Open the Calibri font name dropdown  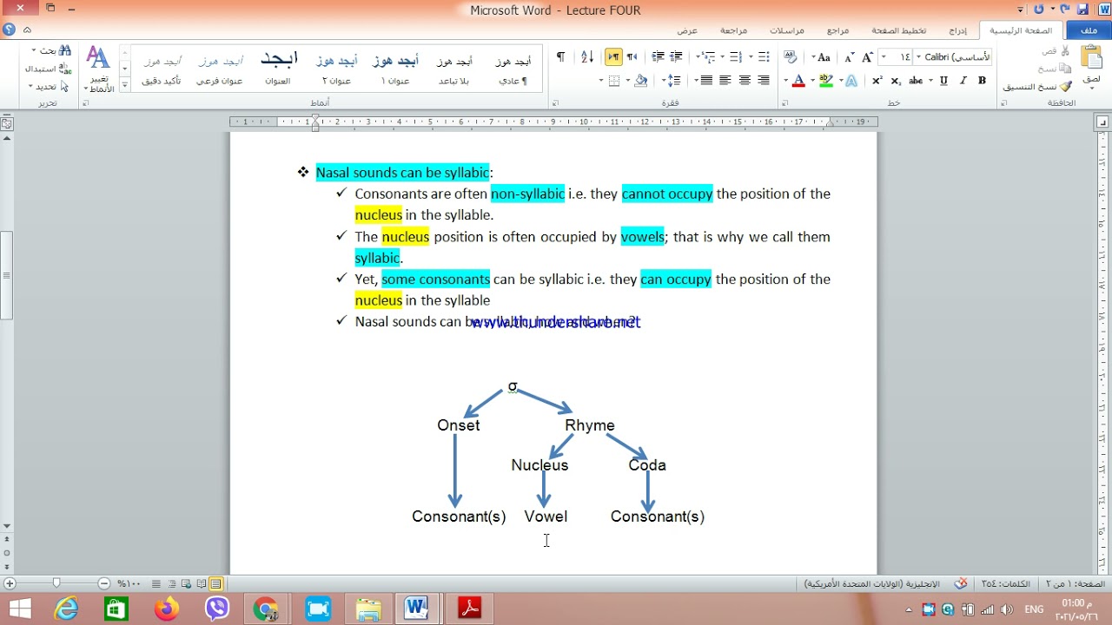(x=918, y=57)
